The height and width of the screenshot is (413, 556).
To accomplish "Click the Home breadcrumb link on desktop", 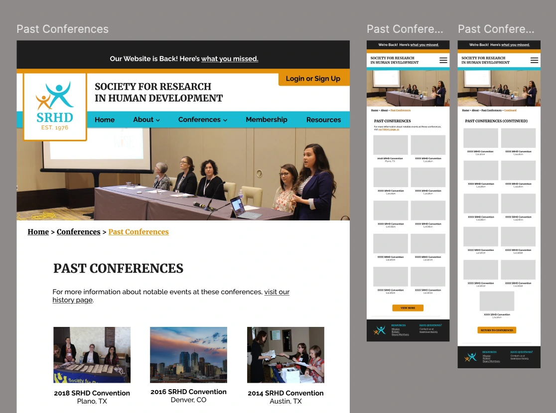I will 38,232.
